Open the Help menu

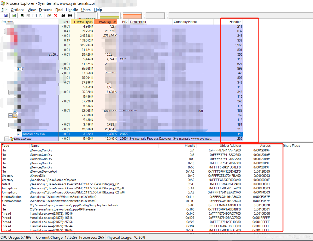(x=98, y=10)
